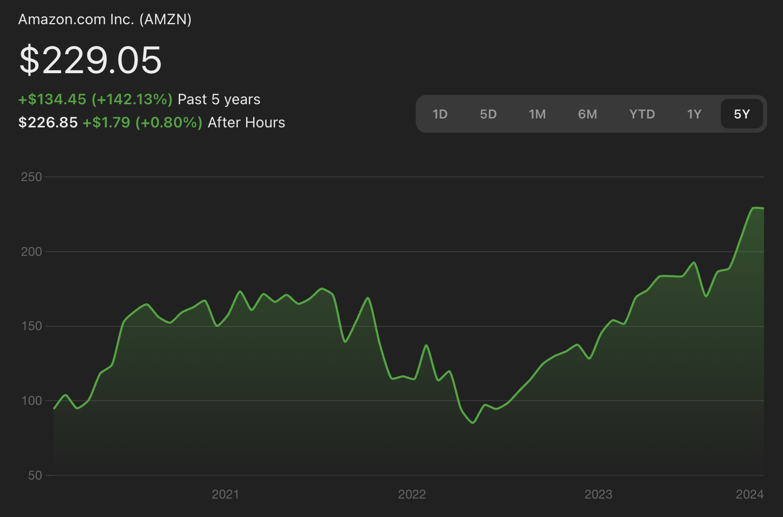This screenshot has width=783, height=517.
Task: Click the 250 y-axis label
Action: [32, 177]
